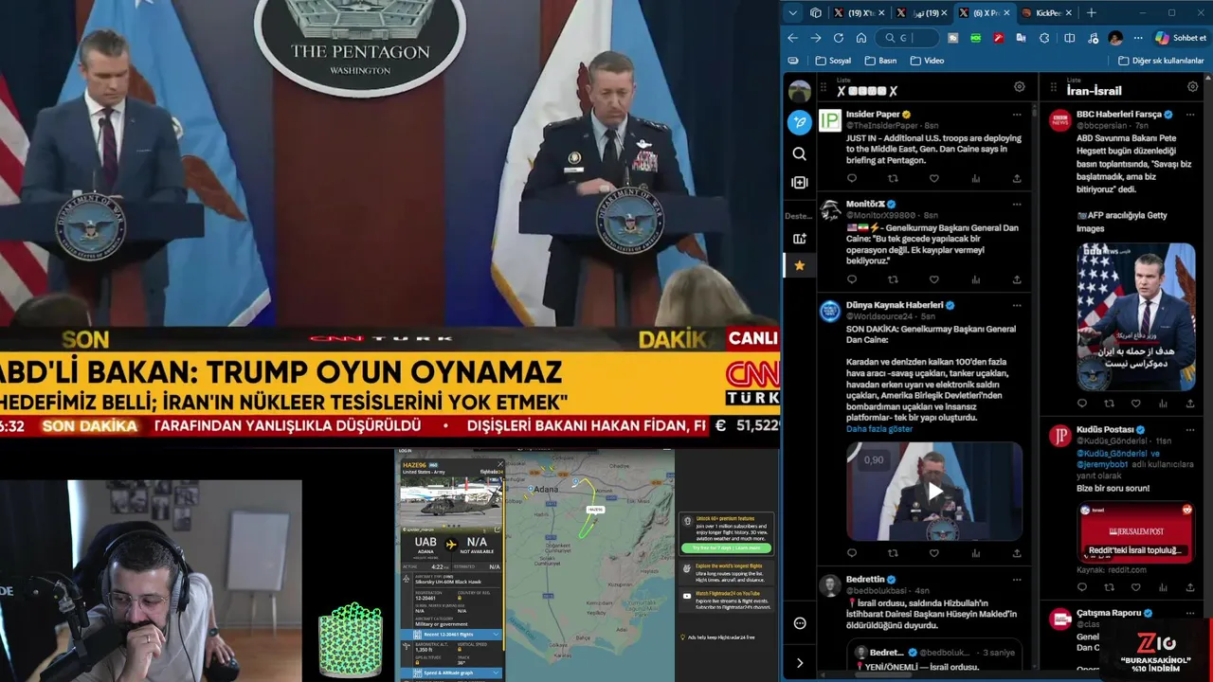Like the Insider Paper post

[933, 178]
